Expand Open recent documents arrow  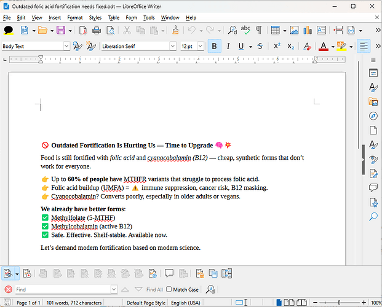pos(52,31)
